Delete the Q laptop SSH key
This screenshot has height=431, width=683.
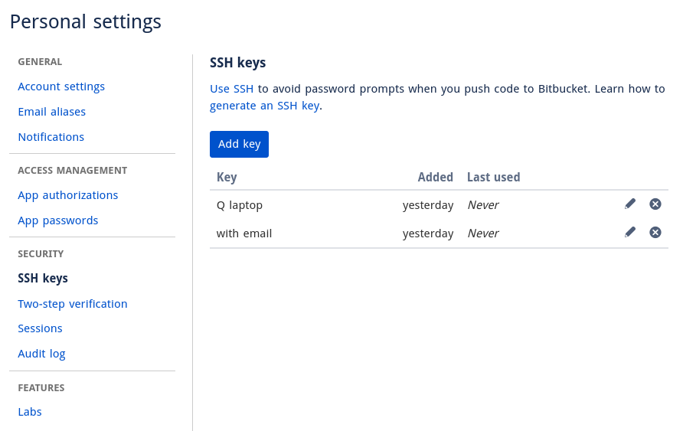[x=655, y=204]
